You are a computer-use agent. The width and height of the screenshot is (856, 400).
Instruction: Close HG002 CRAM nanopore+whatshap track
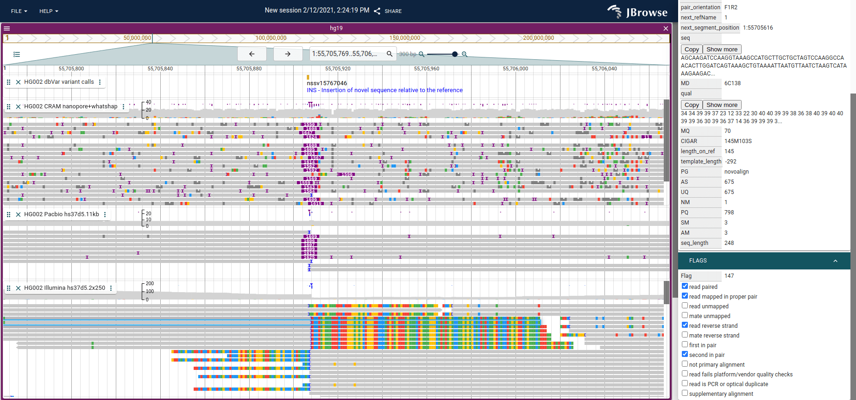tap(18, 106)
